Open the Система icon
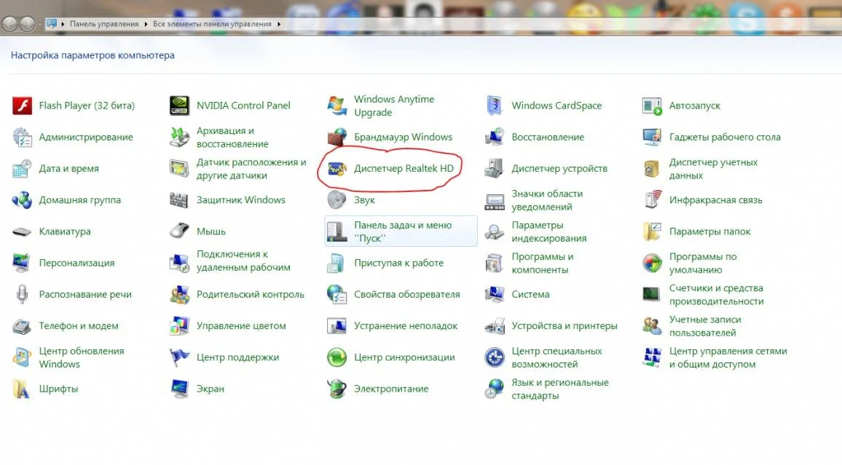The width and height of the screenshot is (842, 465). click(x=494, y=295)
